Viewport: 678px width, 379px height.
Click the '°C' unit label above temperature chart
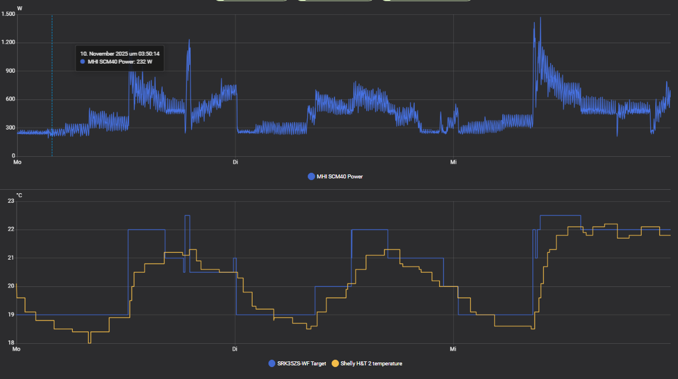19,195
